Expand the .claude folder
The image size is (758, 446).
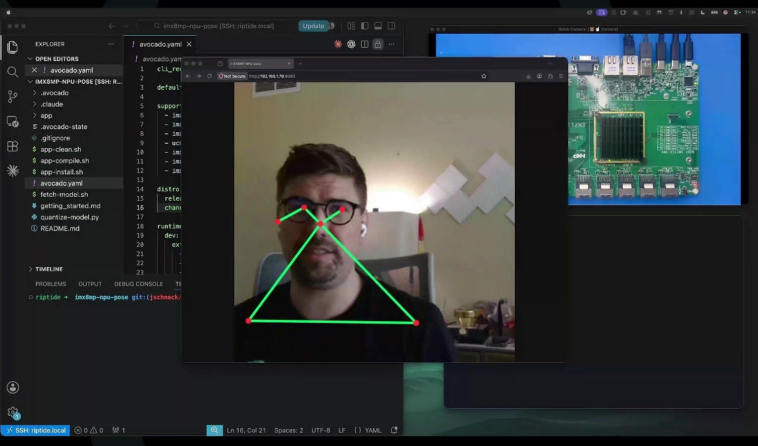click(x=52, y=104)
